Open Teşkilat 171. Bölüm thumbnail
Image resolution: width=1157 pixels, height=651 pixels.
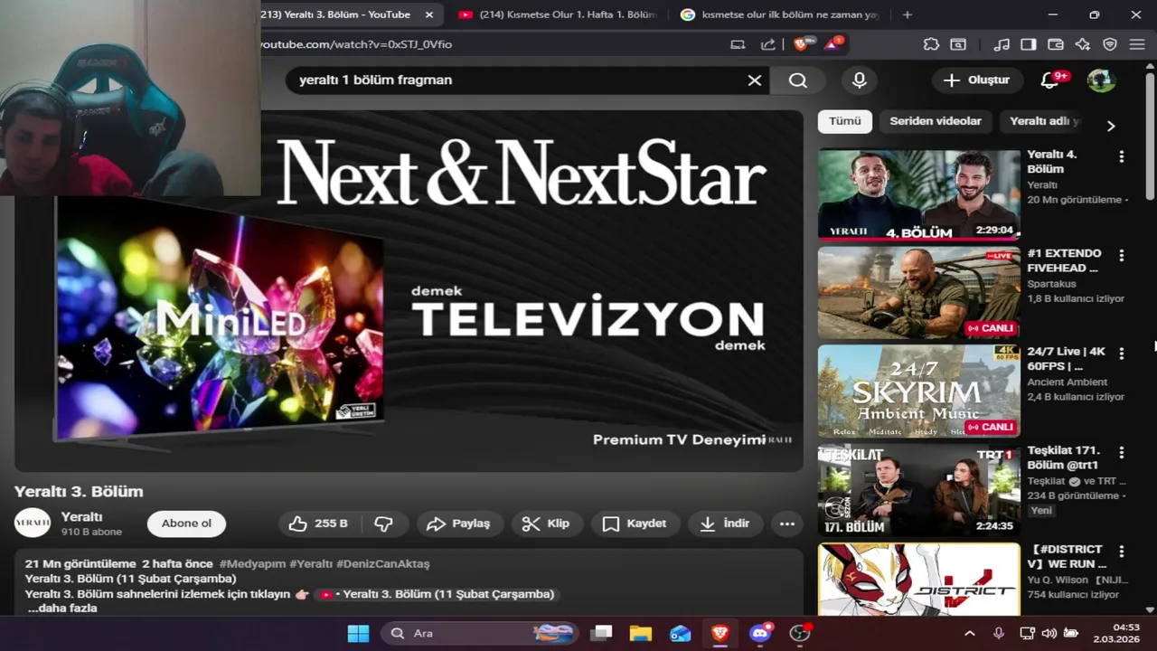[918, 490]
